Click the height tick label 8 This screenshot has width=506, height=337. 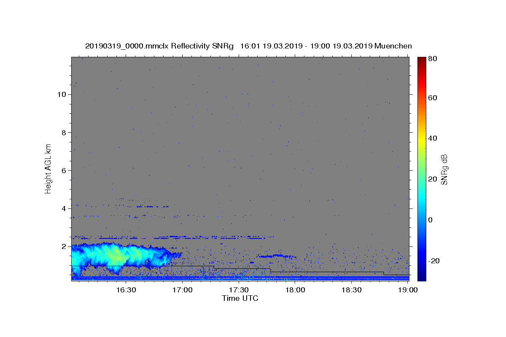pos(63,132)
